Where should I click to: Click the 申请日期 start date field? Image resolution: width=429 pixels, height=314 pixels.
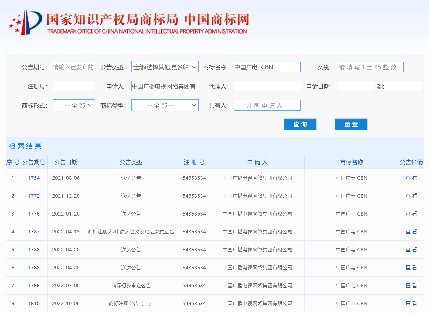tap(356, 86)
